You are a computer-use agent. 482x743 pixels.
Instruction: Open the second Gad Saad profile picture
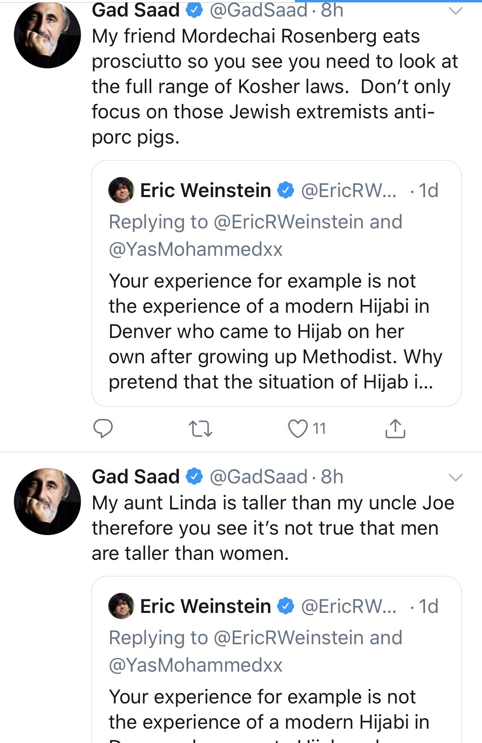point(47,501)
